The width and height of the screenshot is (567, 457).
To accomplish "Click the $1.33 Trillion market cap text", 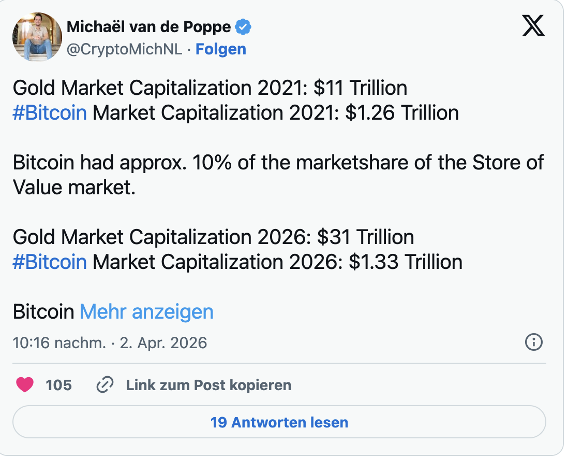I will point(405,262).
